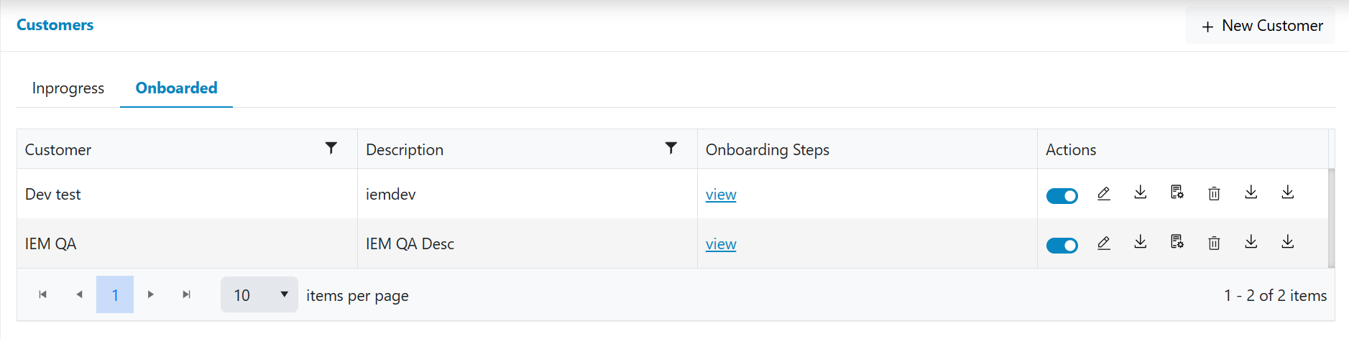Jump to the first page of results
Image resolution: width=1349 pixels, height=339 pixels.
tap(43, 294)
